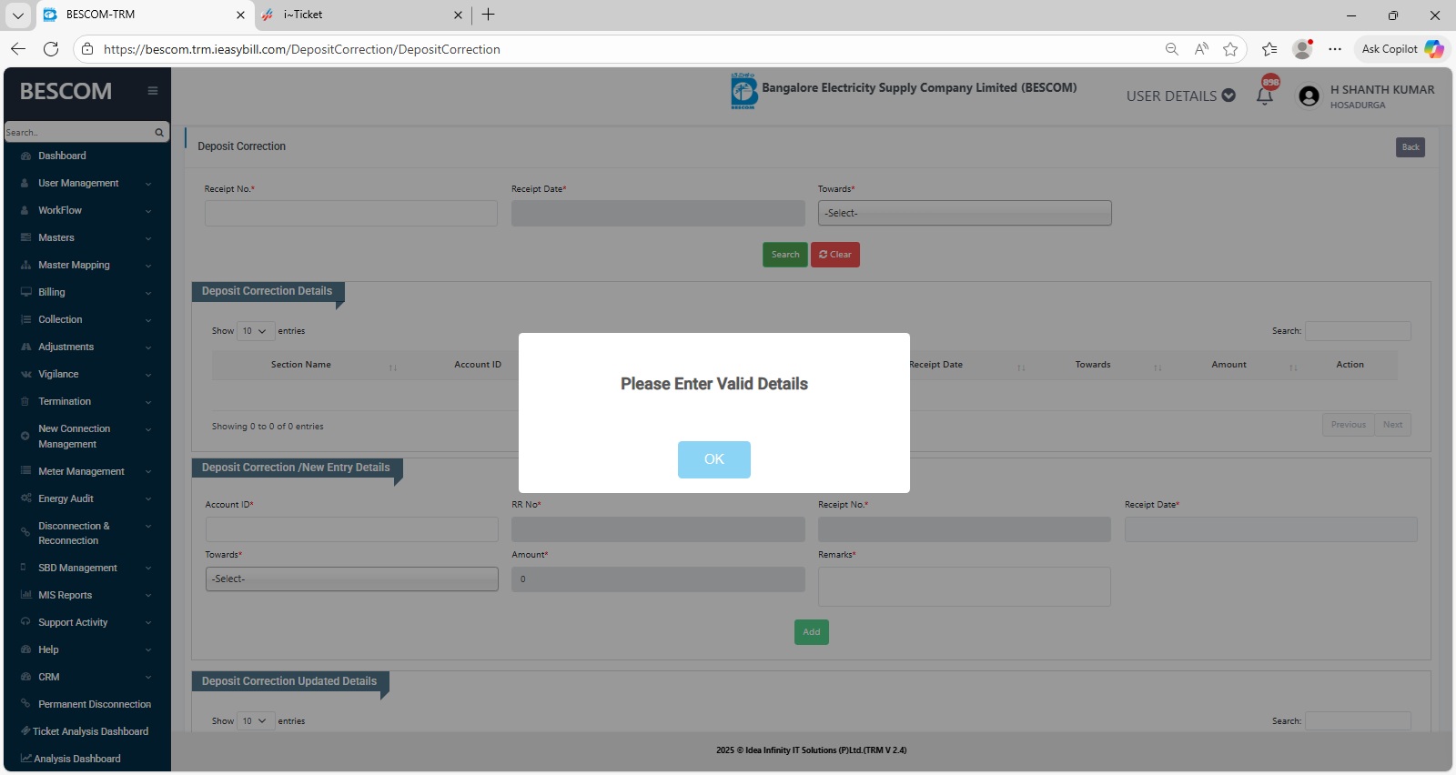
Task: Click the sidebar search magnifier icon
Action: pyautogui.click(x=159, y=133)
